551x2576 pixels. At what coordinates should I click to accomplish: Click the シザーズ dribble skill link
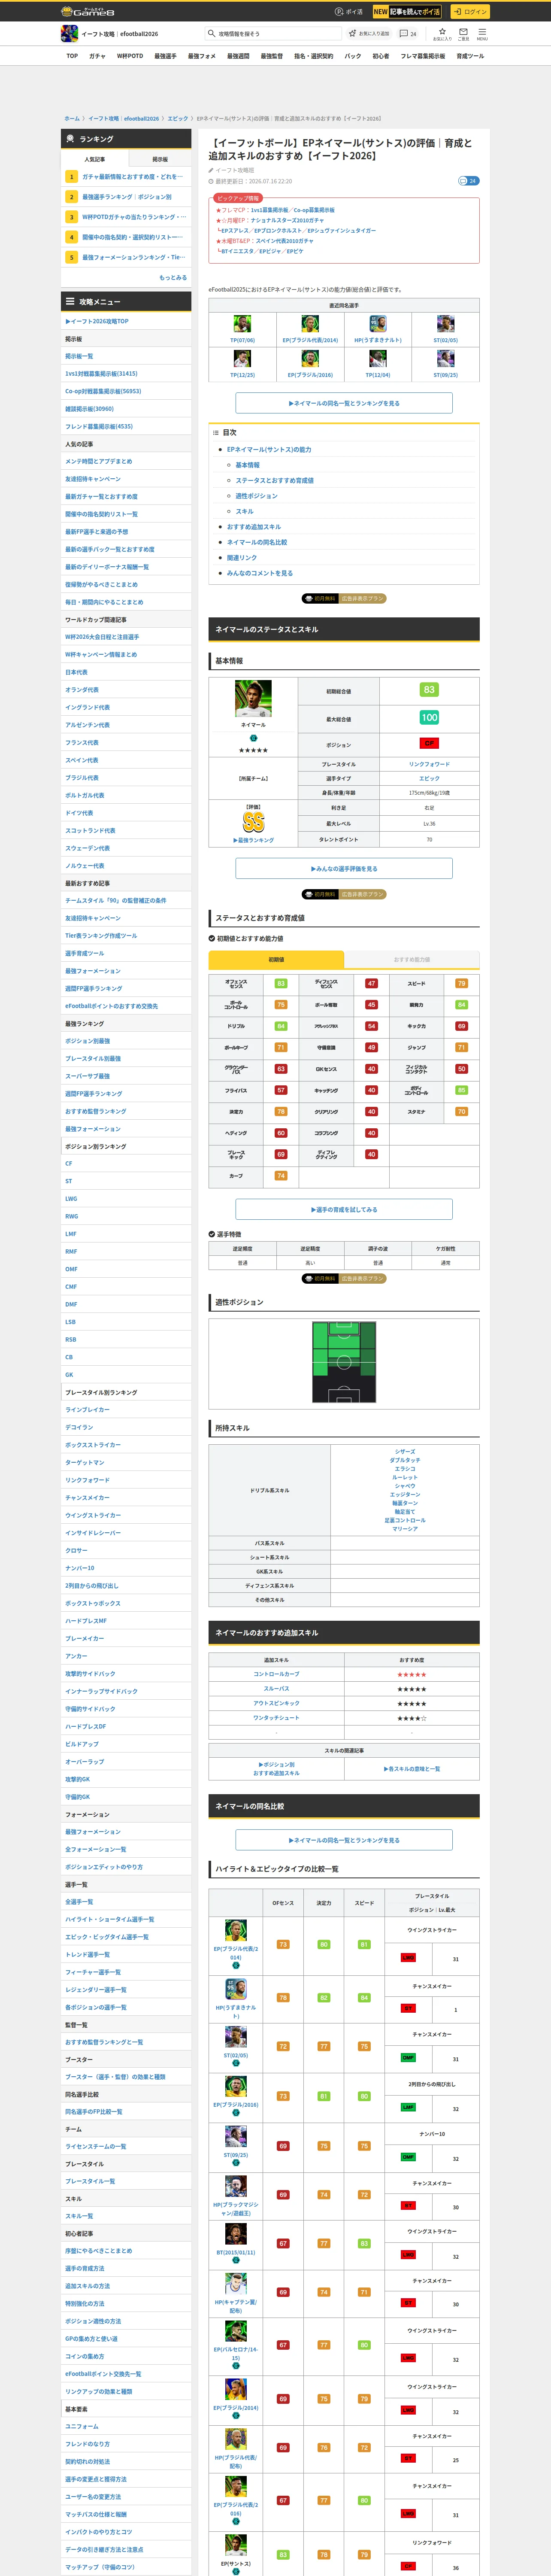(405, 1451)
